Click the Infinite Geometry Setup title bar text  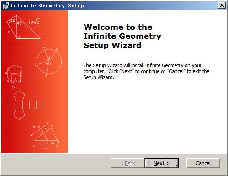(47, 5)
